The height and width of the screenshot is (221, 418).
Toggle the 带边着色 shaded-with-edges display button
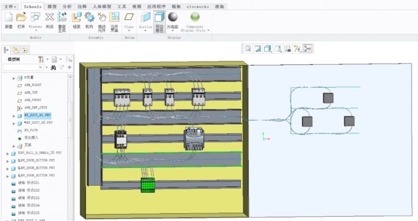tap(160, 22)
